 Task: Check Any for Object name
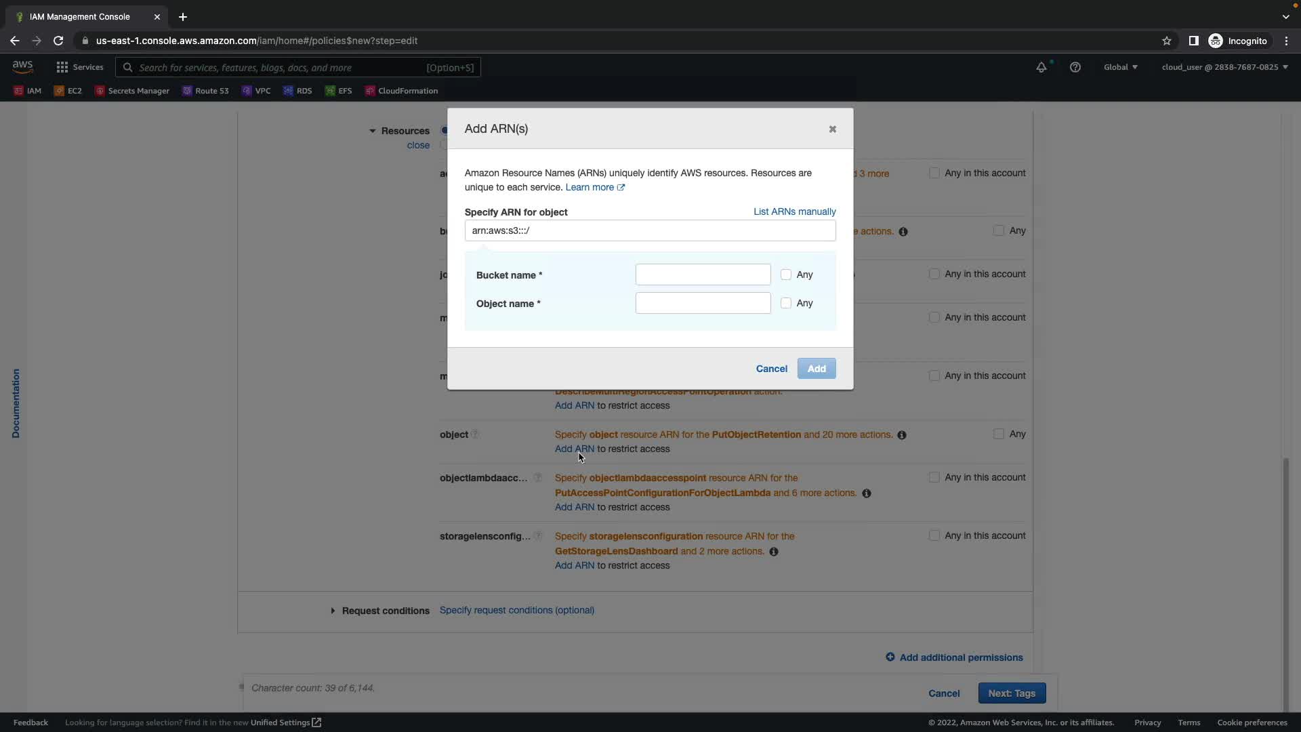click(x=786, y=303)
